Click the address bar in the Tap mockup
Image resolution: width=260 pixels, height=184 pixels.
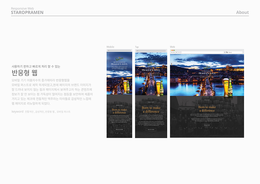pyautogui.click(x=151, y=51)
